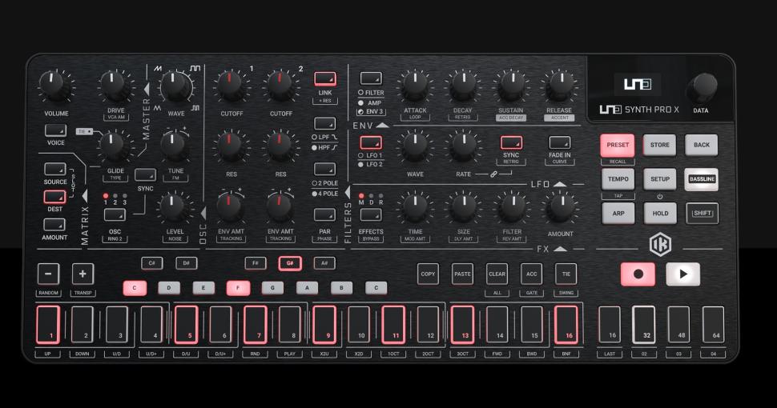Click the filter 1 CUTOFF knob
The image size is (777, 408).
[x=230, y=86]
